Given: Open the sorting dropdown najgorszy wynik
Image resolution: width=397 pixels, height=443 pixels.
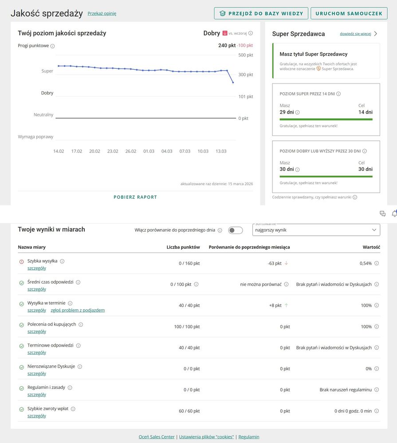Looking at the screenshot, I should (x=316, y=230).
